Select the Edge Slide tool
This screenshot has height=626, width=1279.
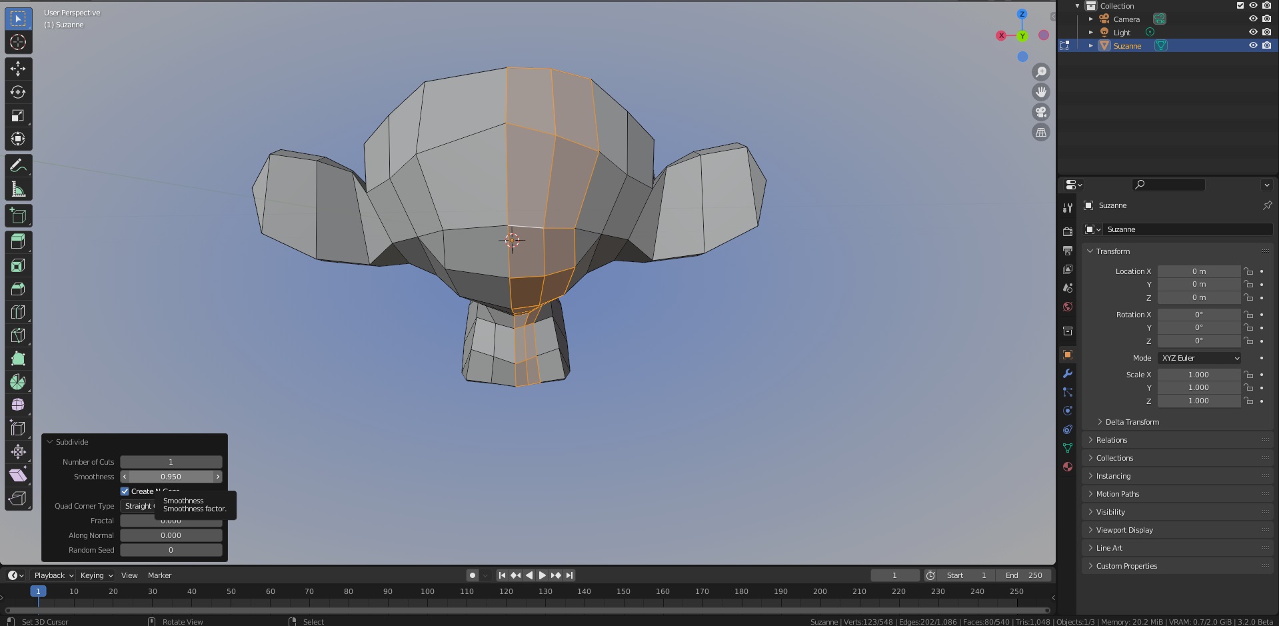click(18, 429)
